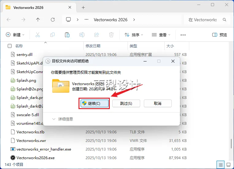Go up one folder level
Viewport: 234px width, 169px height.
(x=38, y=20)
